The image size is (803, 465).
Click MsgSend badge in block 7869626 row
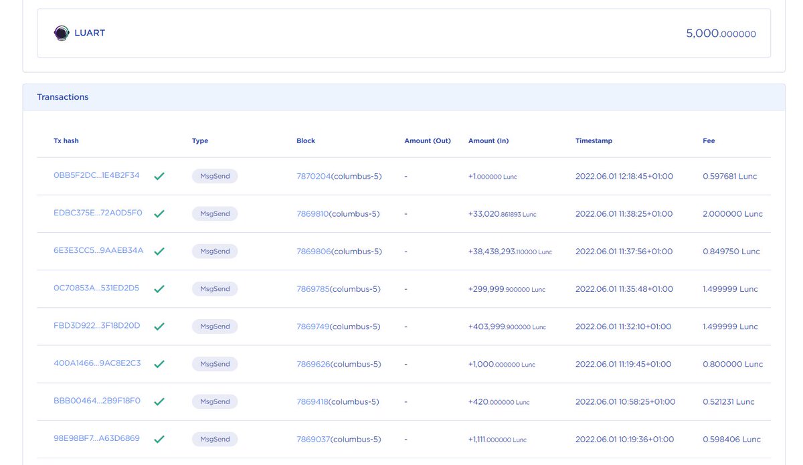pos(215,364)
